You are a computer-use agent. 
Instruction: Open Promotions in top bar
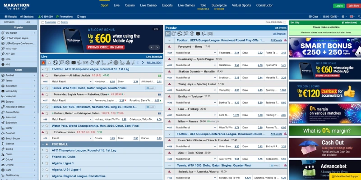click(64, 17)
